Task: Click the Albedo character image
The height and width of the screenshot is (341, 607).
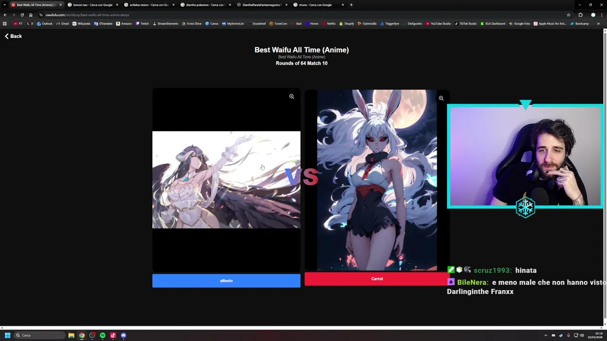Action: 226,179
